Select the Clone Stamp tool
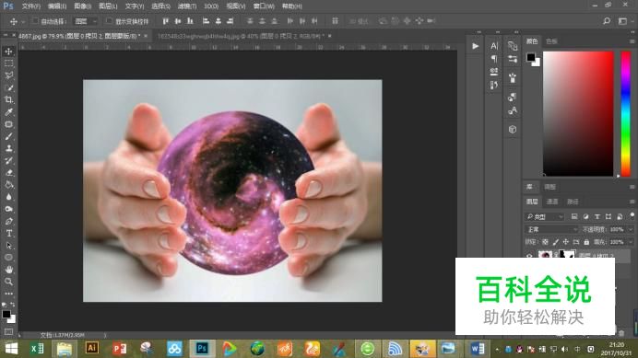 [8, 148]
